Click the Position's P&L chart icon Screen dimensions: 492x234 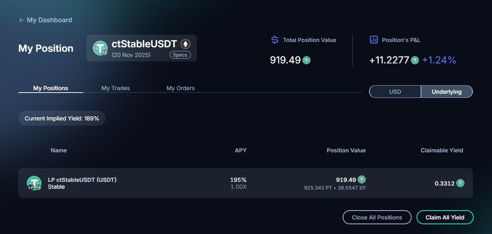(x=374, y=40)
